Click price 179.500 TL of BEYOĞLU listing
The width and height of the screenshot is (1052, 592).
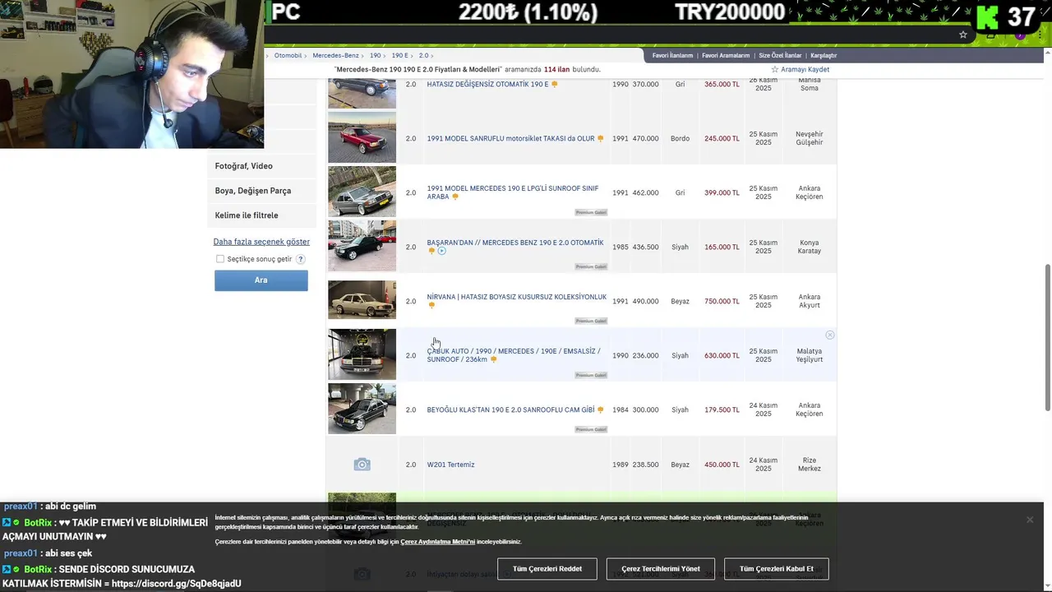click(722, 409)
